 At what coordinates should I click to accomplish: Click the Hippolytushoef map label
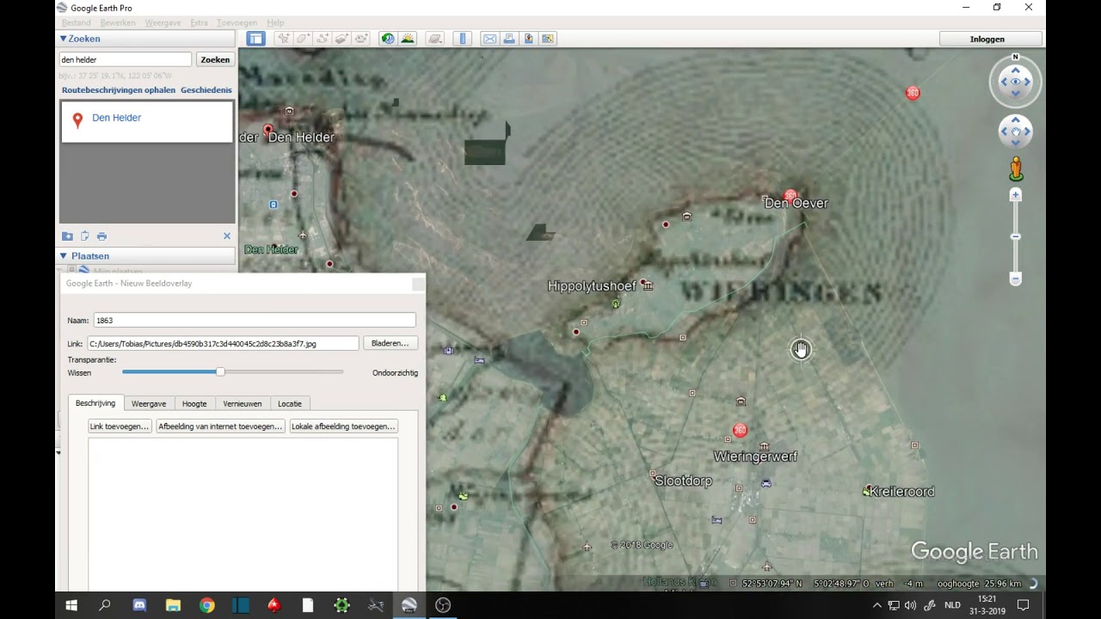coord(592,286)
